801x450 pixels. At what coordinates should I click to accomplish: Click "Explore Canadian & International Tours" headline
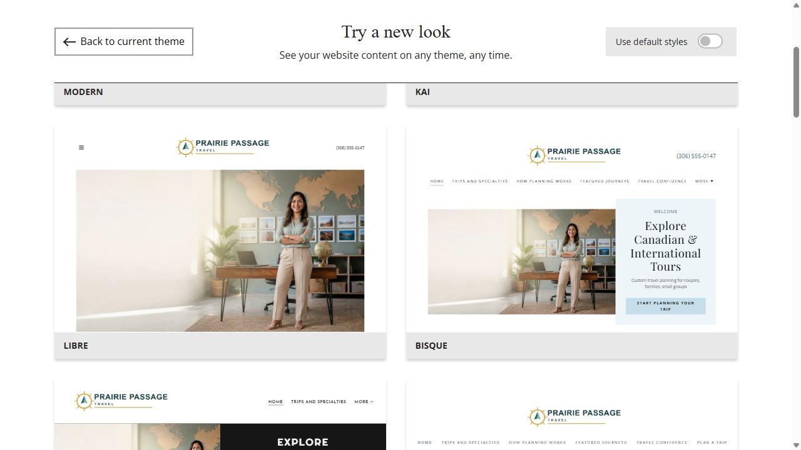point(665,246)
